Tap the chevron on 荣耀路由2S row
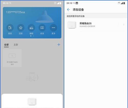This screenshot has height=108, width=128. point(124,25)
